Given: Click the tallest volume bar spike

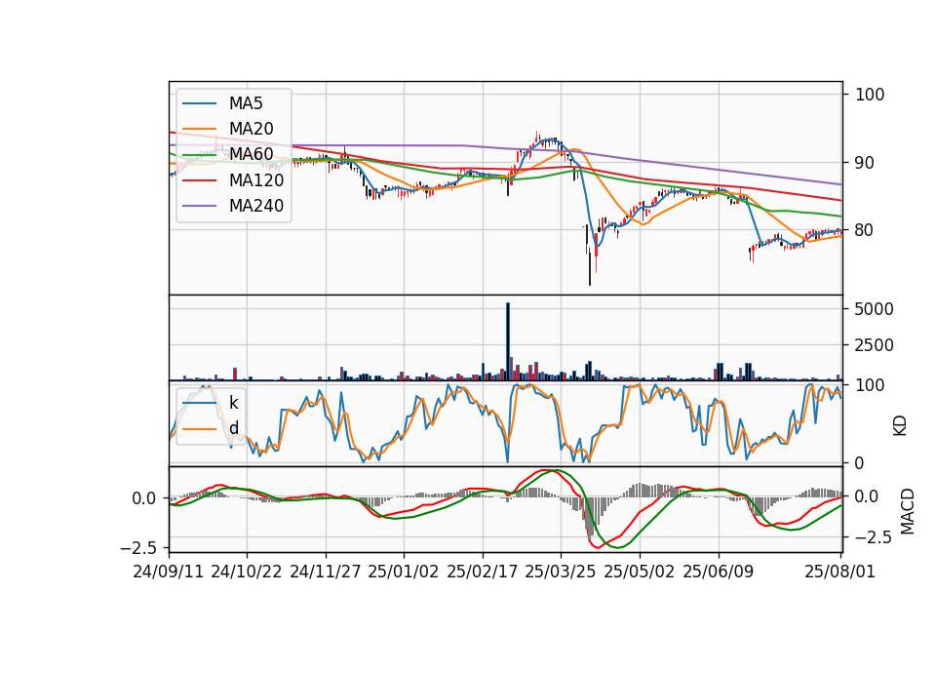Looking at the screenshot, I should pyautogui.click(x=508, y=341).
